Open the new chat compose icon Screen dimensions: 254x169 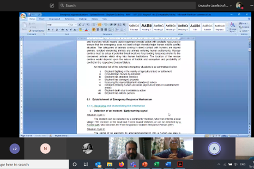point(52,6)
